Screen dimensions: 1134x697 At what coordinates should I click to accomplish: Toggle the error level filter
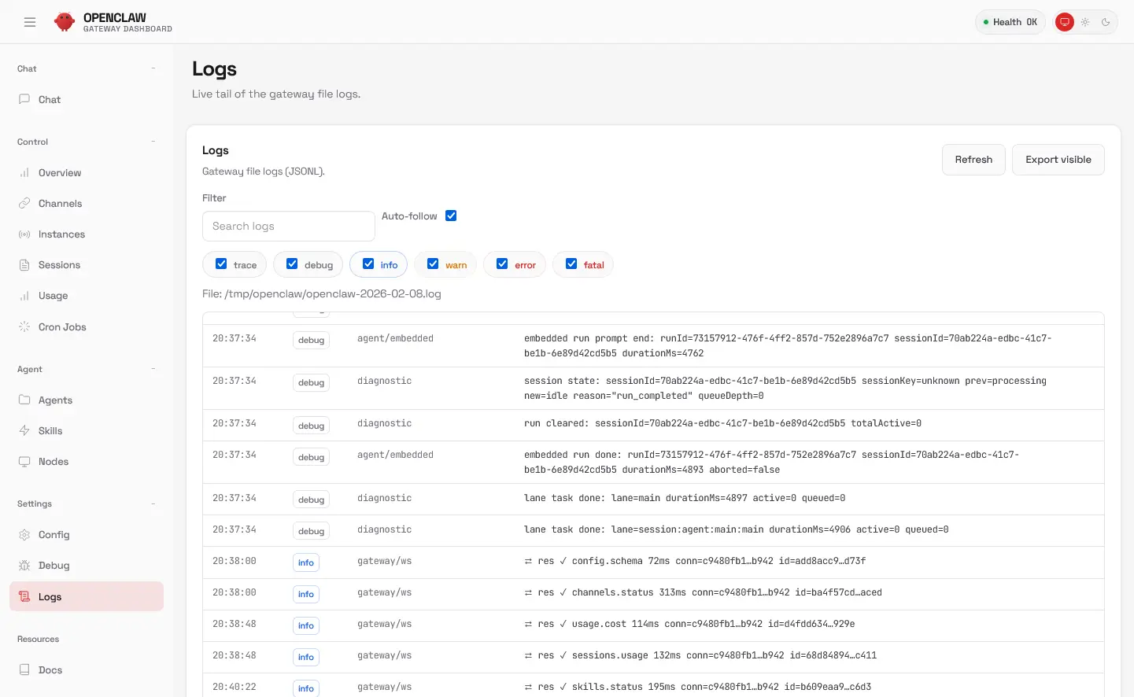[x=502, y=264]
